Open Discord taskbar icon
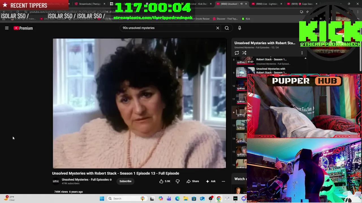 pyautogui.click(x=244, y=198)
